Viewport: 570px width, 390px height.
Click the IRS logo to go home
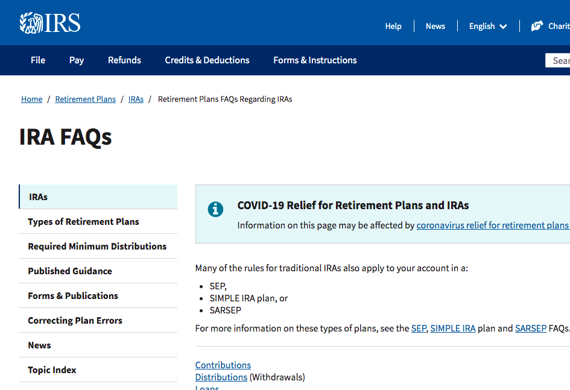[x=50, y=23]
